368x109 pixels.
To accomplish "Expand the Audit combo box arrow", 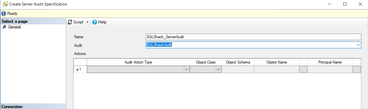I will 358,45.
